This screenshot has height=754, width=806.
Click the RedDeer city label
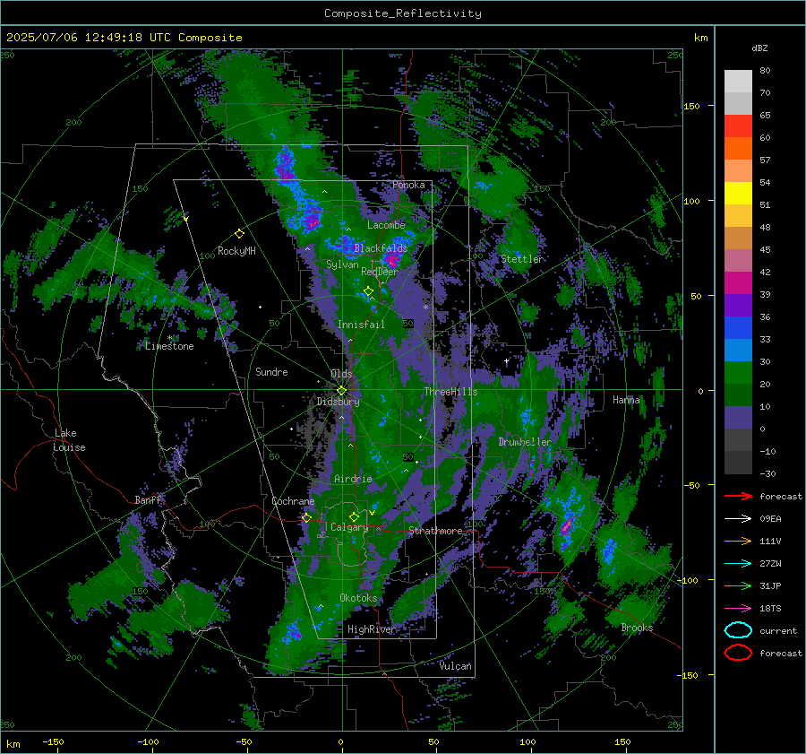click(x=380, y=272)
